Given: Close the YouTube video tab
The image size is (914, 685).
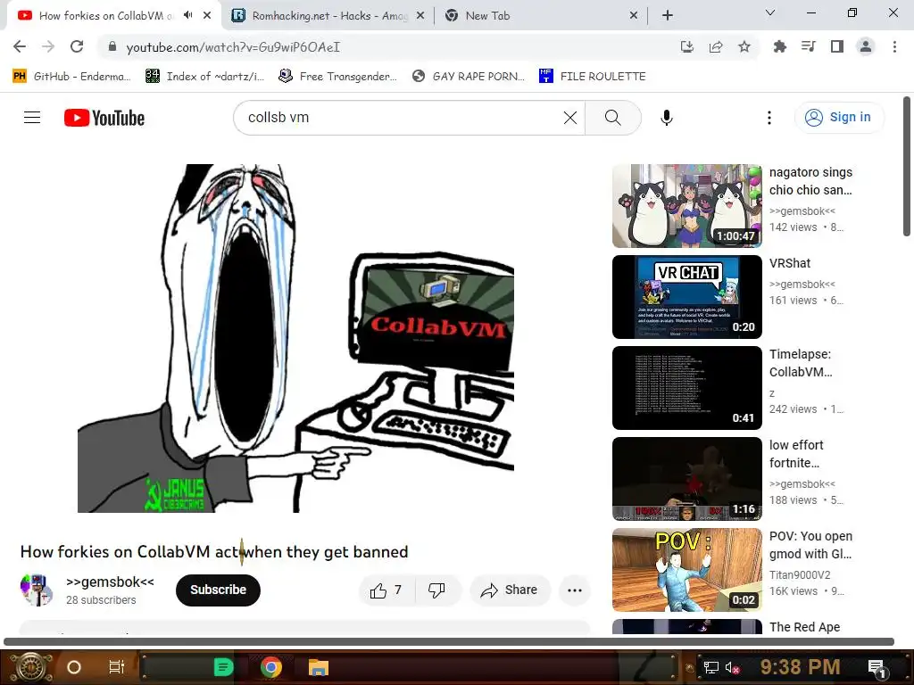Looking at the screenshot, I should pyautogui.click(x=207, y=16).
